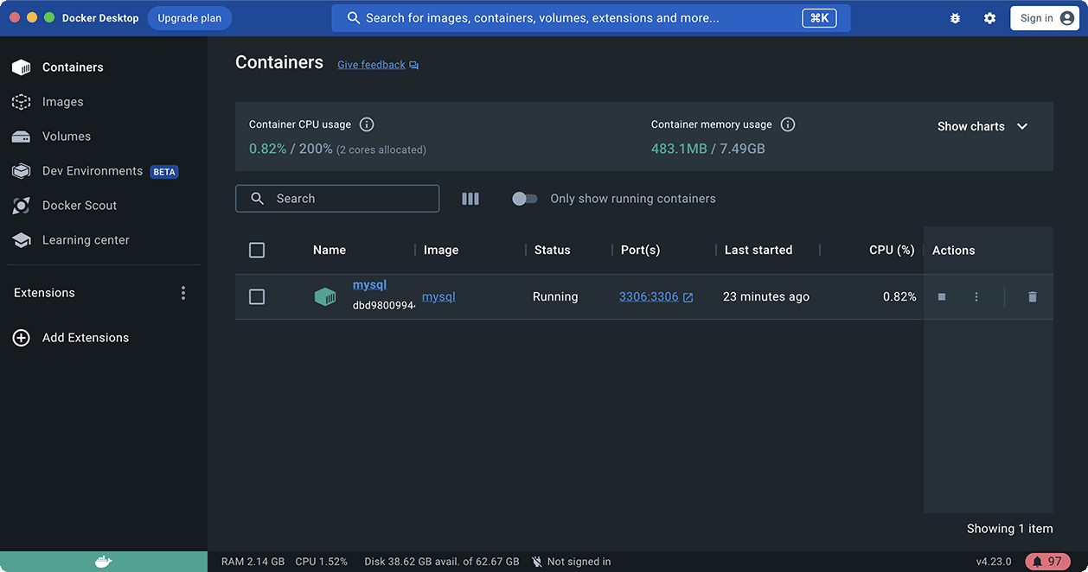The width and height of the screenshot is (1088, 572).
Task: Switch to Dev Environments
Action: pyautogui.click(x=92, y=170)
